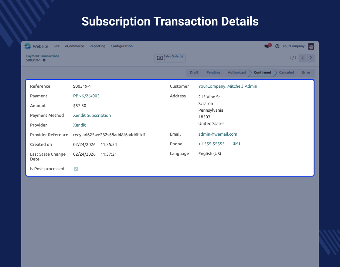340x267 pixels.
Task: Select the Pending status stage
Action: [x=213, y=73]
